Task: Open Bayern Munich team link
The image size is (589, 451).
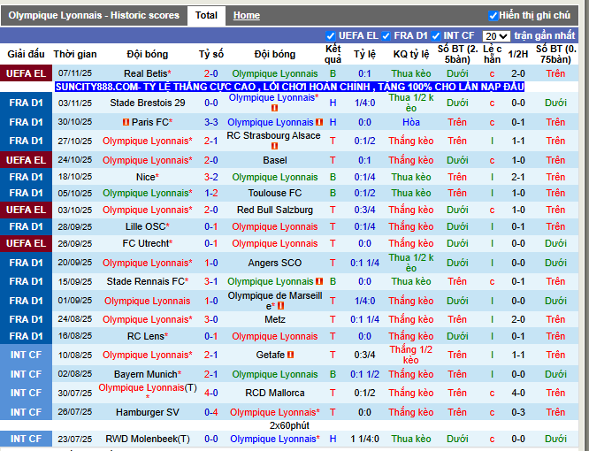Action: click(148, 374)
